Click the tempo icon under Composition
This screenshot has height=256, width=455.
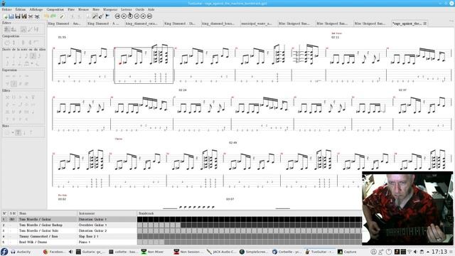click(x=7, y=43)
